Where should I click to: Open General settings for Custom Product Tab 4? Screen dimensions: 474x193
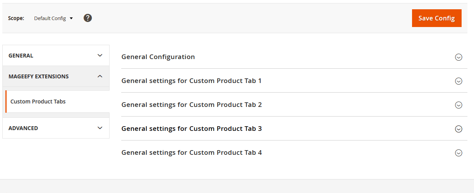tap(191, 152)
